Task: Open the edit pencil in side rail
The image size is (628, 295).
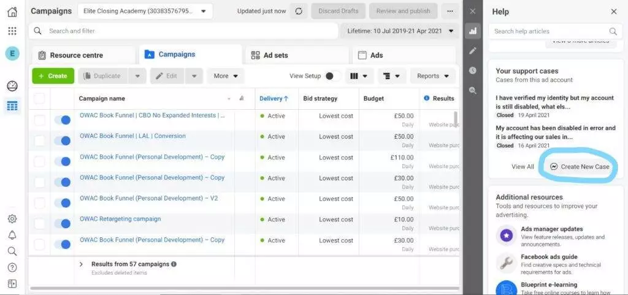Action: click(473, 50)
